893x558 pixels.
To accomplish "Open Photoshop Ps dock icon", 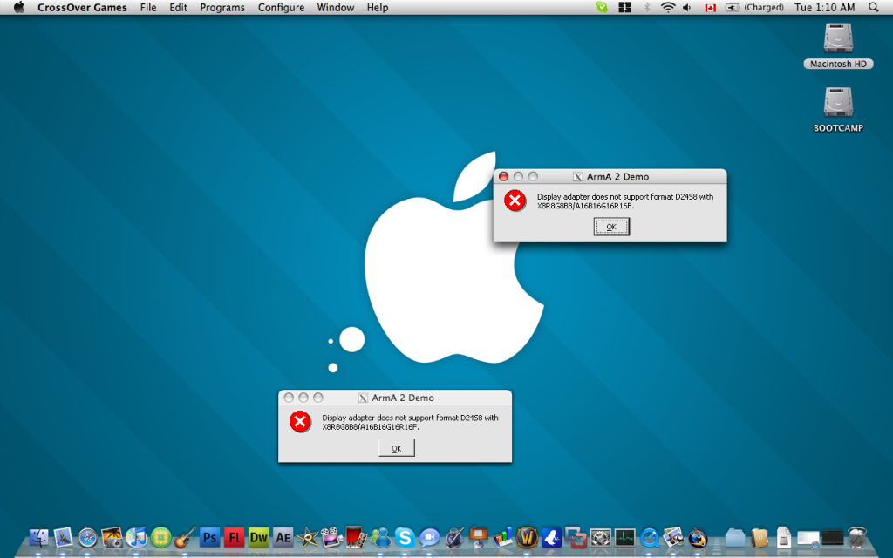I will 209,537.
